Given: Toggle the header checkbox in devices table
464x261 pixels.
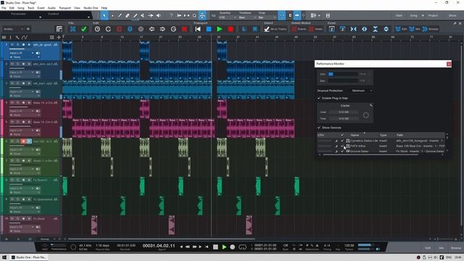Looking at the screenshot, I should pos(342,135).
